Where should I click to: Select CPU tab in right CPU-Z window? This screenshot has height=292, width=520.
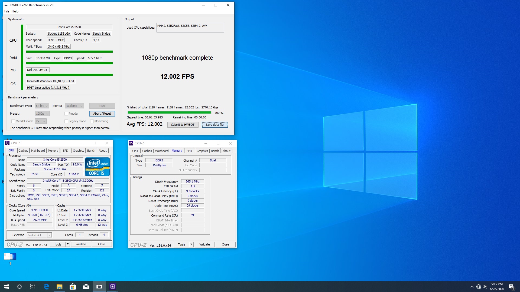135,151
